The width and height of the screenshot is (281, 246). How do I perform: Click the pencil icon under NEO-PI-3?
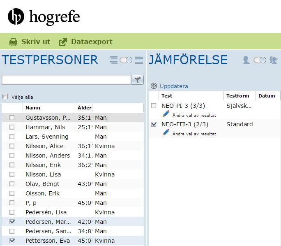(166, 114)
